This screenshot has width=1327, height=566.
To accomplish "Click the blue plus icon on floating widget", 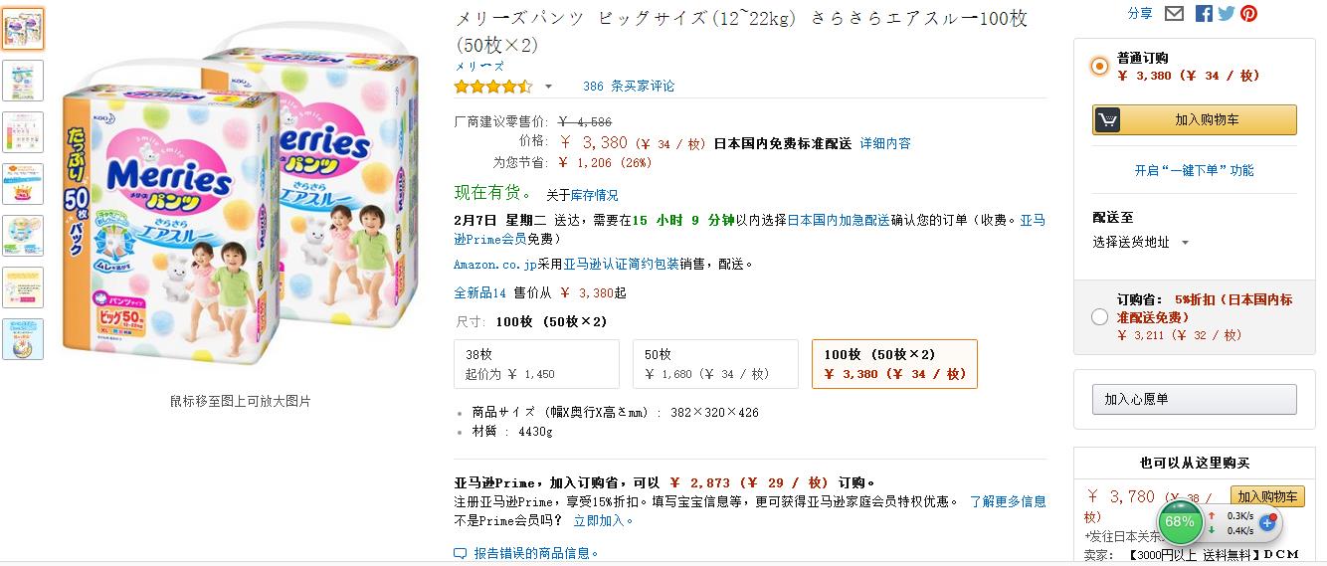I will pyautogui.click(x=1267, y=522).
